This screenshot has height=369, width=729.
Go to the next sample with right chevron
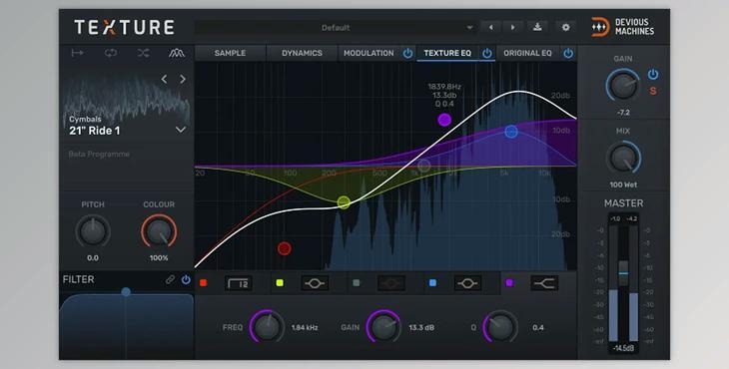coord(183,80)
